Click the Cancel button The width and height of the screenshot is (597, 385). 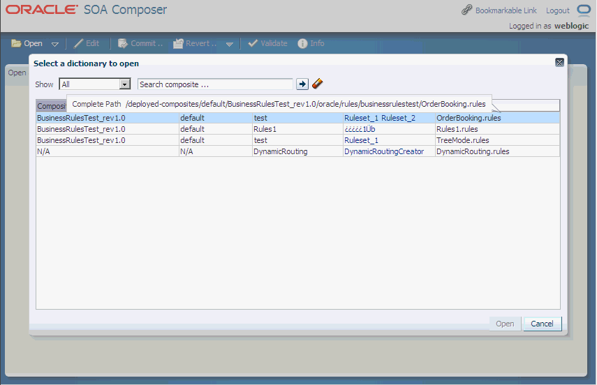point(542,324)
